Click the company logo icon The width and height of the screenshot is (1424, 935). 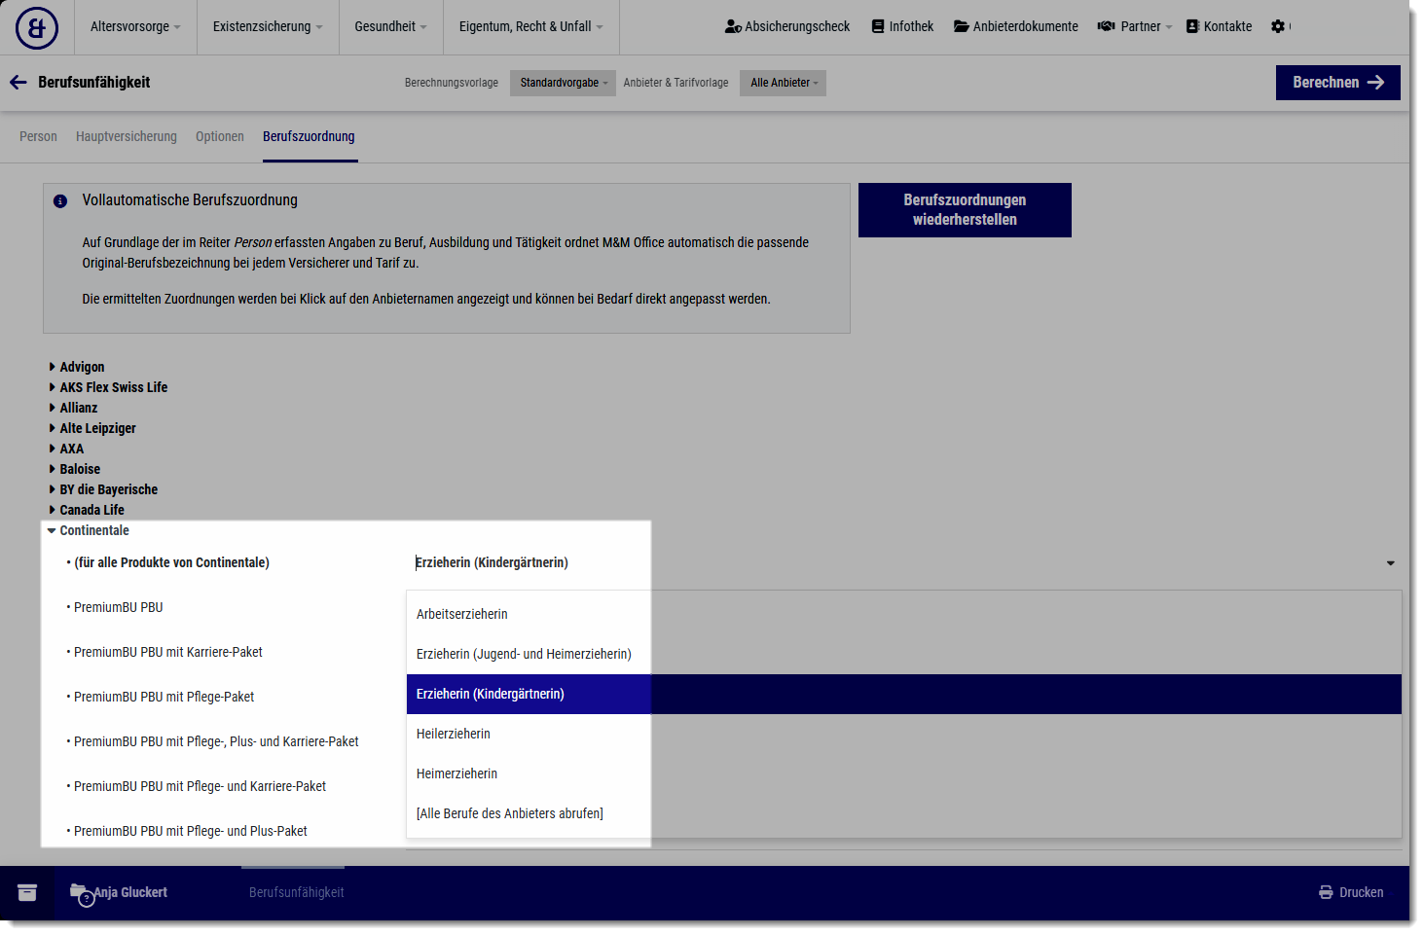tap(37, 27)
